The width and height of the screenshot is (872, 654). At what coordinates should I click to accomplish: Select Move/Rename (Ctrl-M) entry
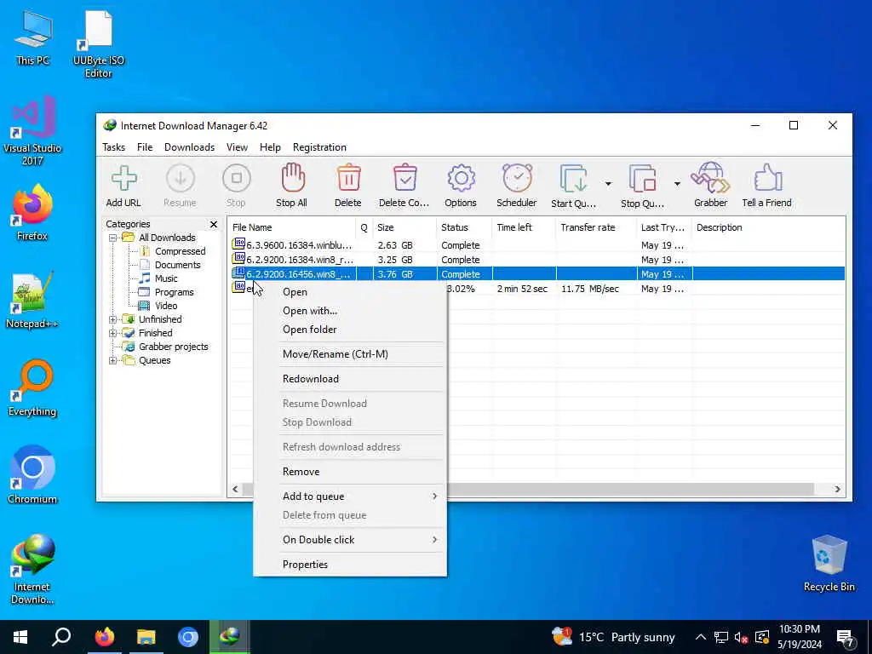pyautogui.click(x=350, y=354)
